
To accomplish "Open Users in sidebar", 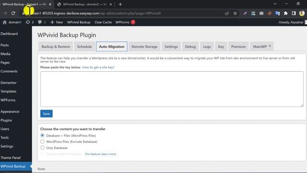I will coord(5,129).
